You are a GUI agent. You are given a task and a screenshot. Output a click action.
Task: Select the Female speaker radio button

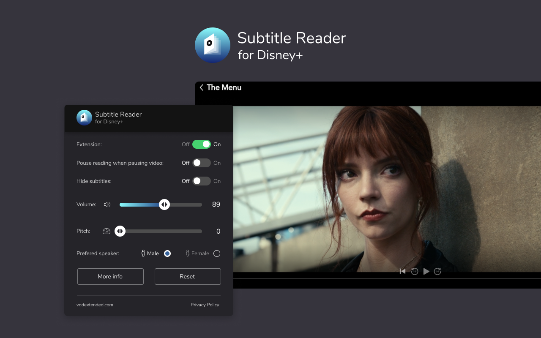[x=217, y=253]
